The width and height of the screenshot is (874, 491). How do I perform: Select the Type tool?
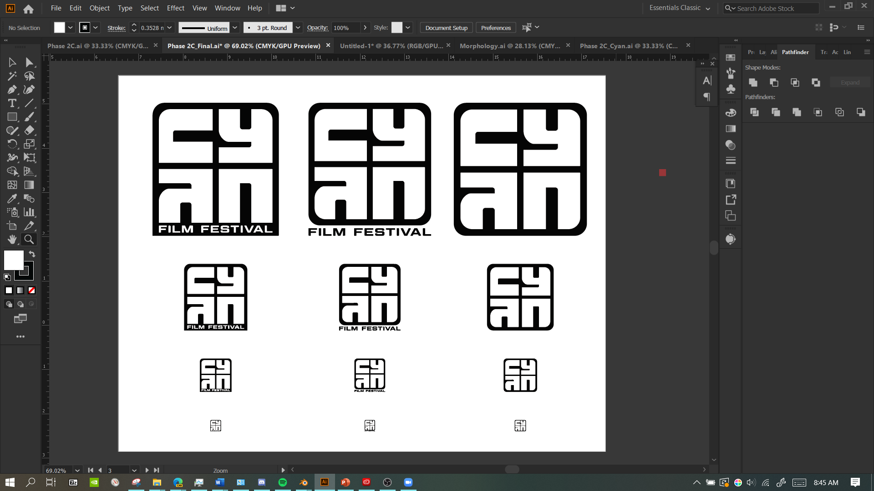tap(12, 103)
